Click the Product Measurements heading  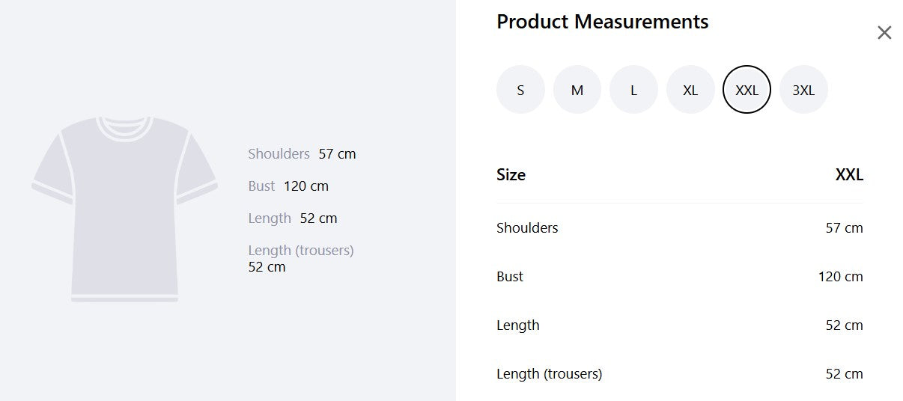[x=602, y=22]
